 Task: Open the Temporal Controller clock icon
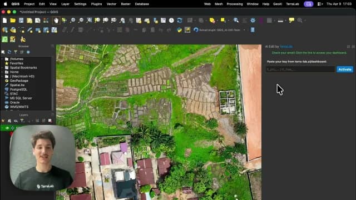pos(171,21)
